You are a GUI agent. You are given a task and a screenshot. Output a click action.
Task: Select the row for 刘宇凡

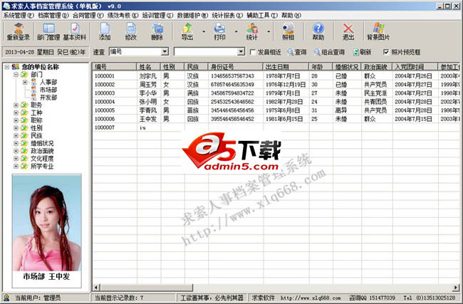(276, 76)
